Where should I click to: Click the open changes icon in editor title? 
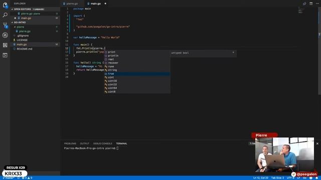coord(304,3)
